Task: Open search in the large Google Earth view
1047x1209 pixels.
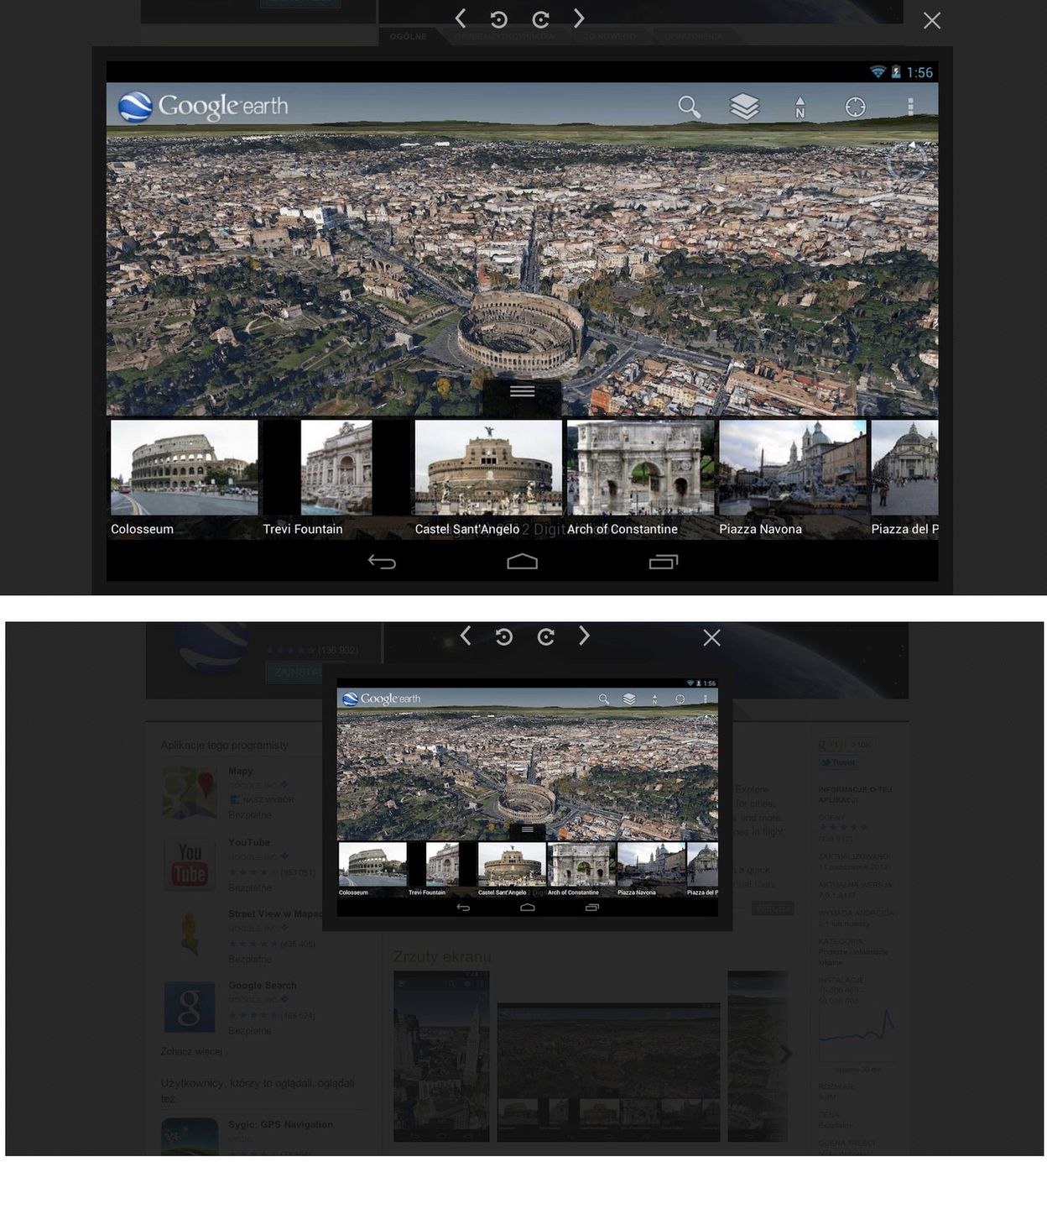Action: click(x=689, y=107)
